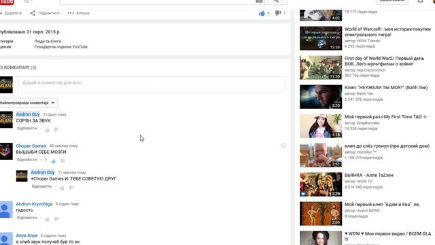Open the Більше three-dots menu
The width and height of the screenshot is (435, 245).
(x=78, y=13)
